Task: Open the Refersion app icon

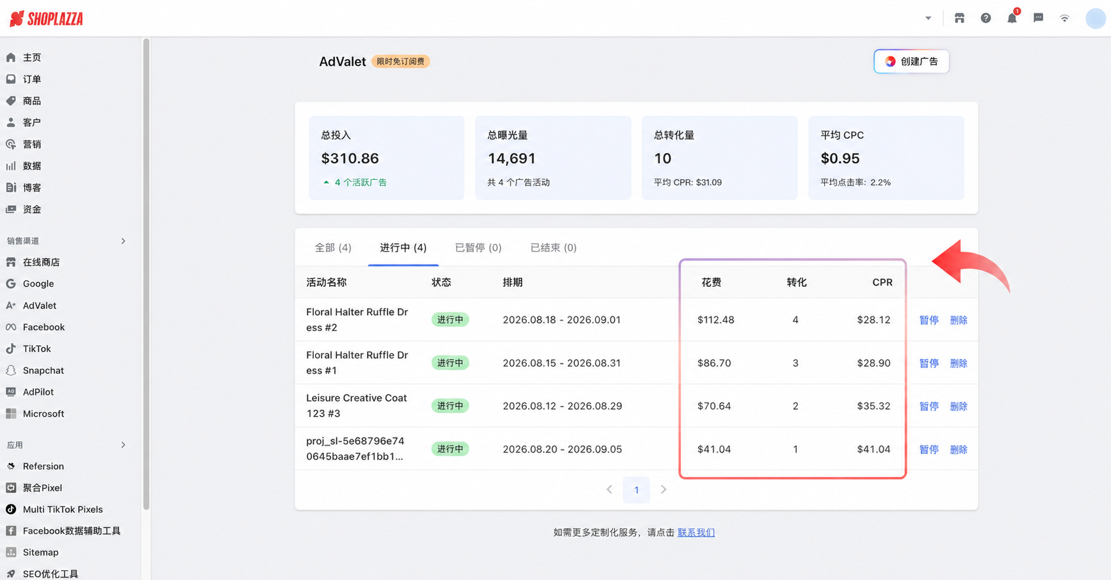Action: 11,466
